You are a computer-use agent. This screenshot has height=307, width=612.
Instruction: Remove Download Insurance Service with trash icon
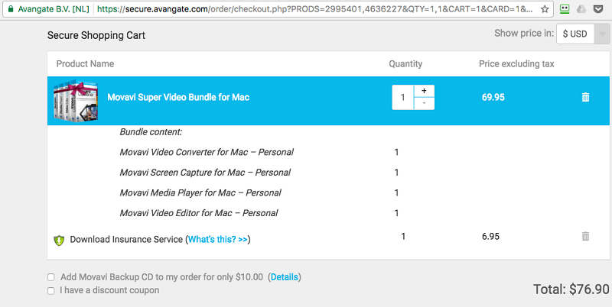click(x=585, y=236)
